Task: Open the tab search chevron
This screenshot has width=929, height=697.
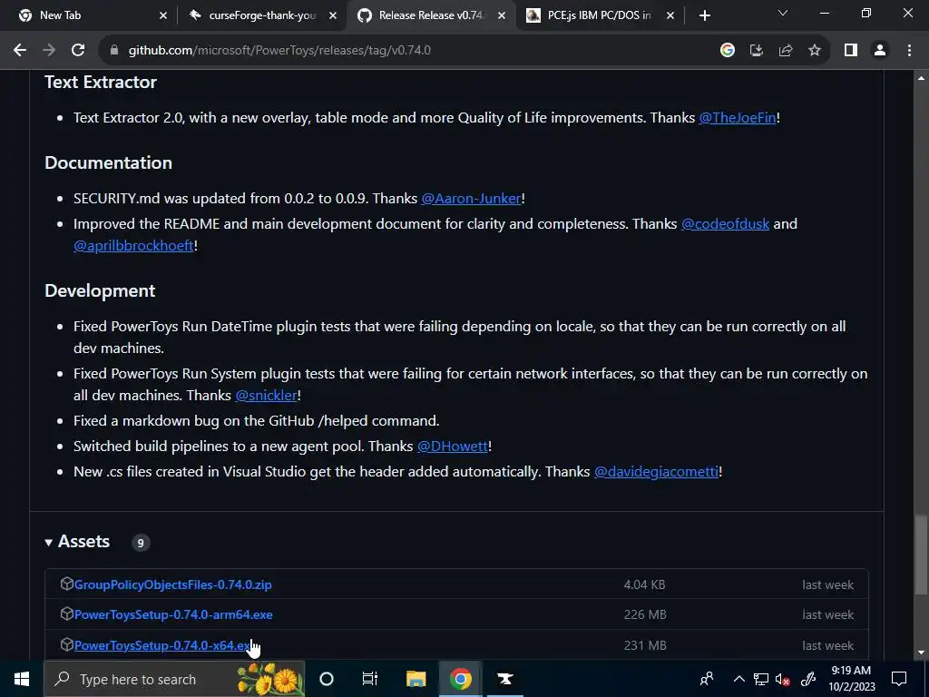Action: click(783, 13)
